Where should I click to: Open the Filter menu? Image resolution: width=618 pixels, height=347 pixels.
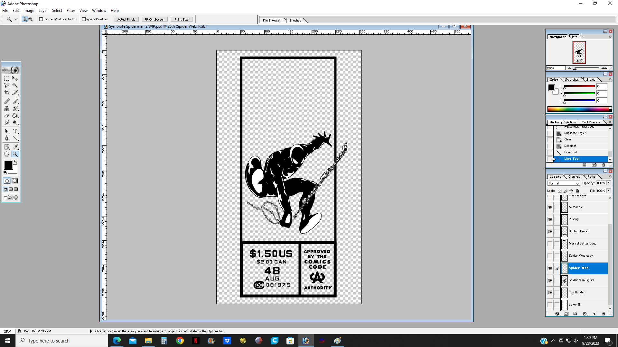[70, 11]
